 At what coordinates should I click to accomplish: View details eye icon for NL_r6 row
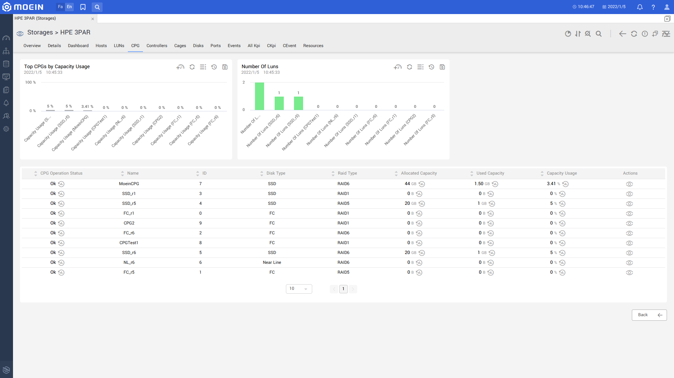[x=629, y=263]
